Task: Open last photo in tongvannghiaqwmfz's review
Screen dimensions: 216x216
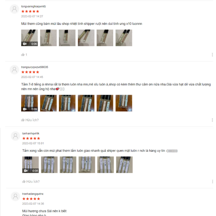Action: [x=124, y=38]
